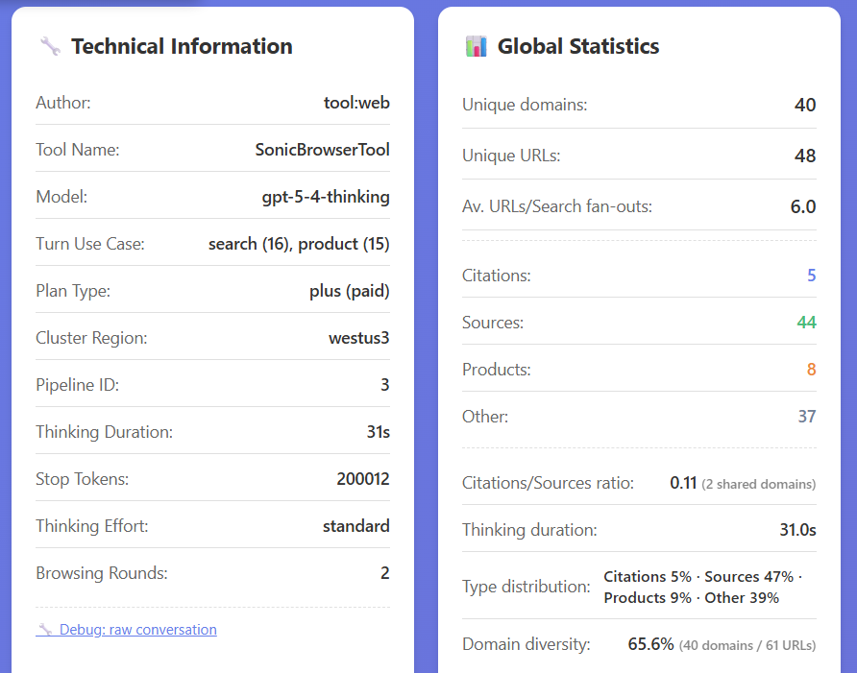Click the Stop Tokens value 200012
This screenshot has width=857, height=673.
362,479
